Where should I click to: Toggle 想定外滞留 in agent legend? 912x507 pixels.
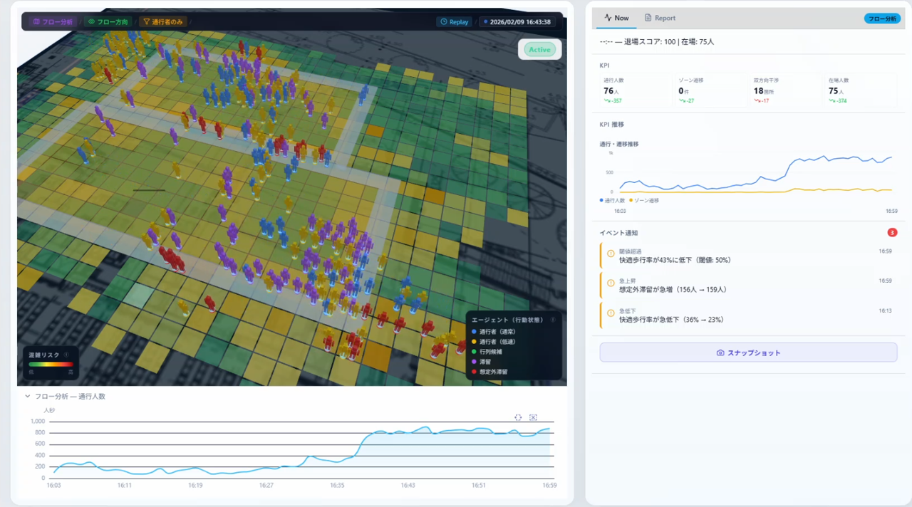(x=489, y=372)
